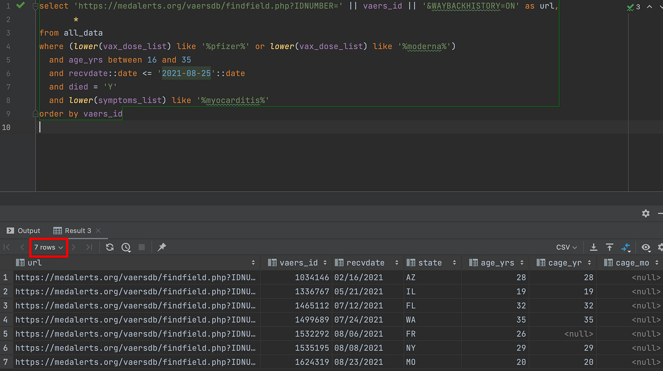Select result row number 5
This screenshot has width=663, height=371.
6,334
